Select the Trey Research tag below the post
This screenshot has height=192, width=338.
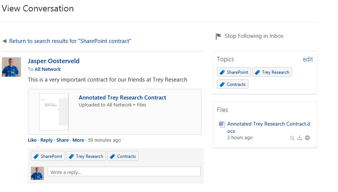pyautogui.click(x=86, y=156)
